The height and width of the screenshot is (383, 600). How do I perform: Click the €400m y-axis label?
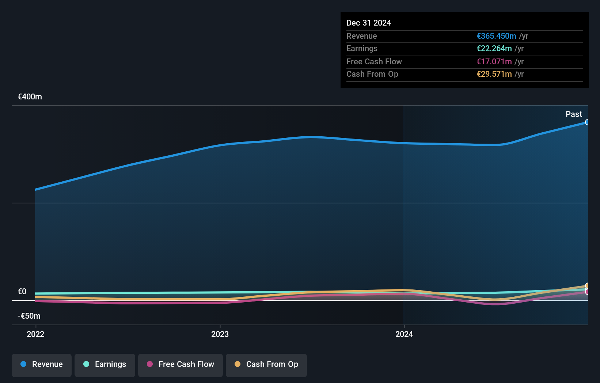(30, 97)
